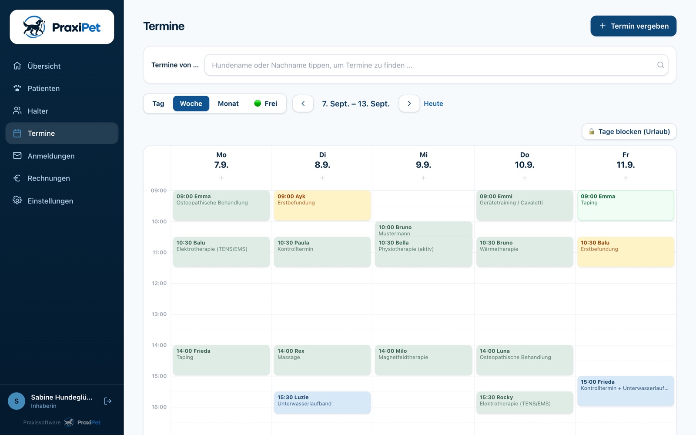The height and width of the screenshot is (435, 696).
Task: Toggle the Frei free-slots filter
Action: pos(265,104)
